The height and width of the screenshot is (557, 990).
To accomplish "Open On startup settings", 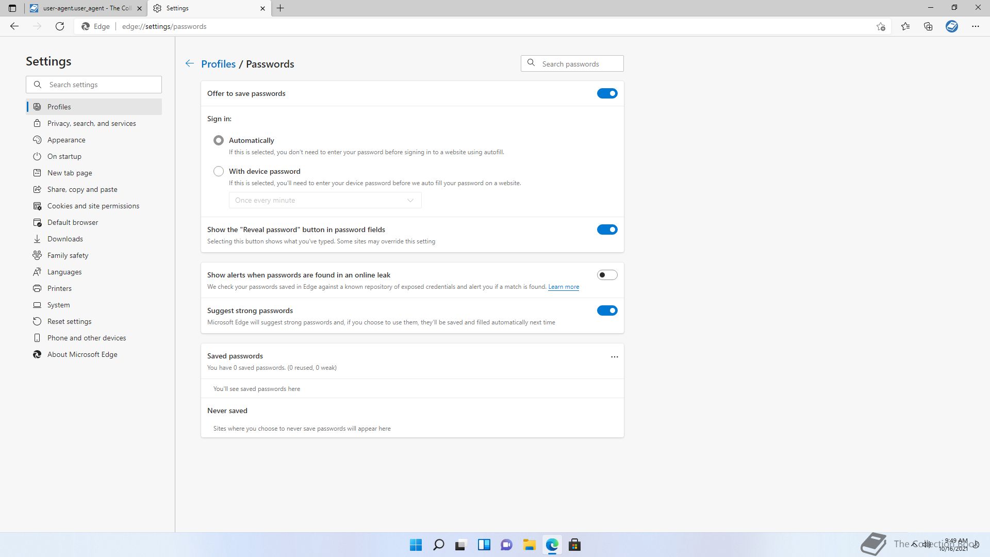I will tap(94, 156).
